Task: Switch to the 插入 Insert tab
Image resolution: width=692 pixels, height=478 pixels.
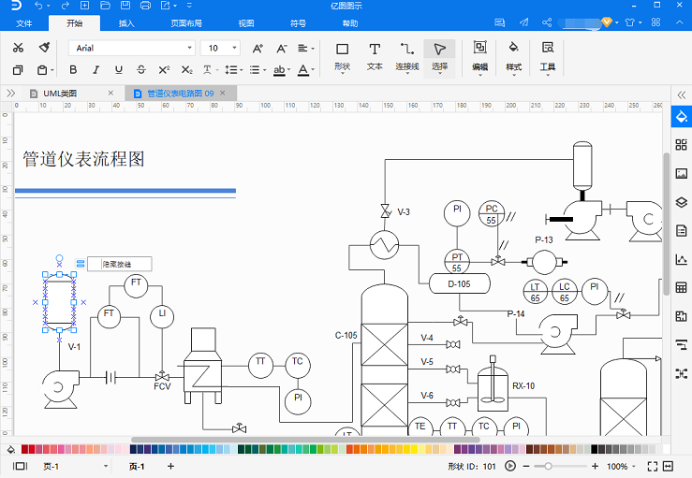Action: click(126, 23)
